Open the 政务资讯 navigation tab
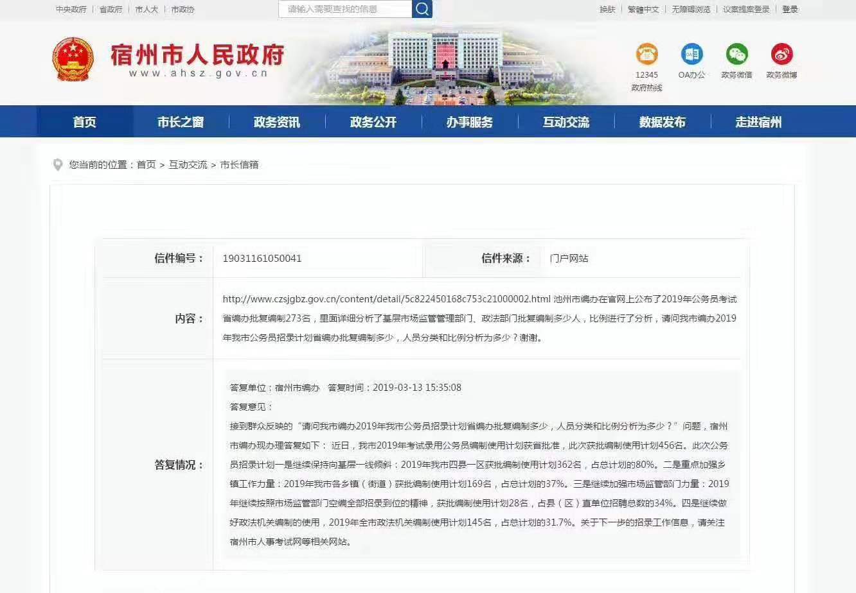 [x=277, y=122]
